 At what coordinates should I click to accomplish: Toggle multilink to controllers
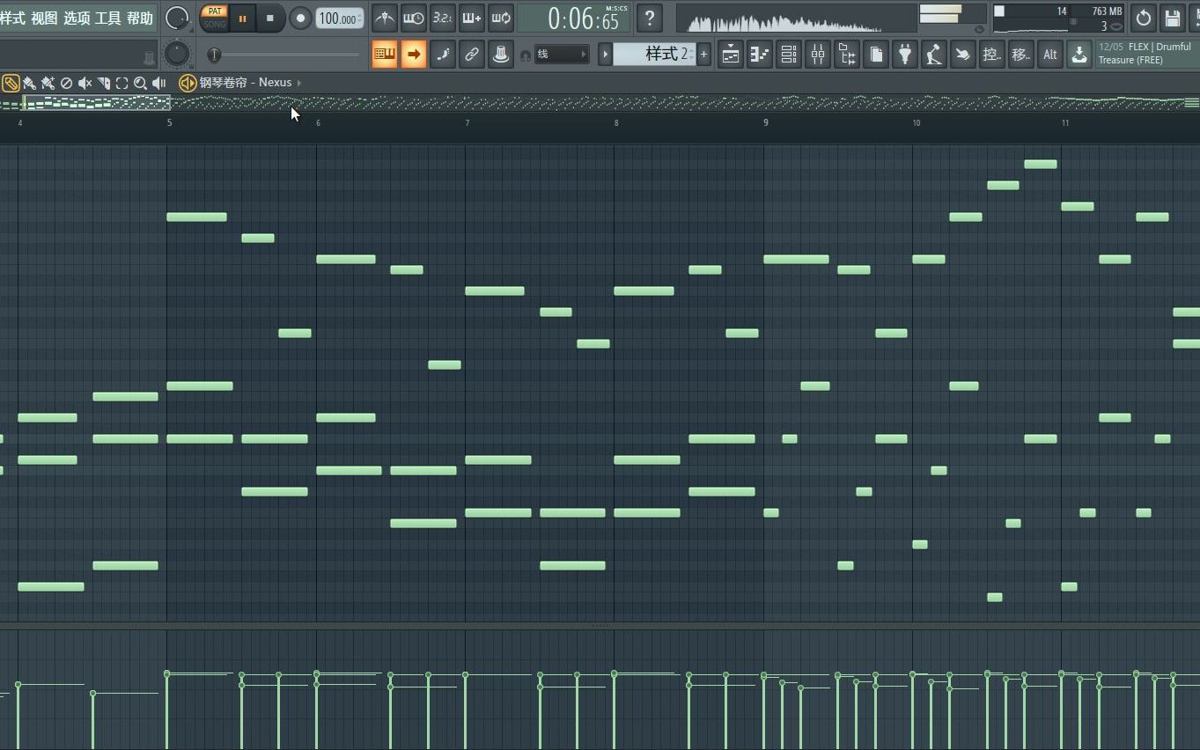coord(501,55)
